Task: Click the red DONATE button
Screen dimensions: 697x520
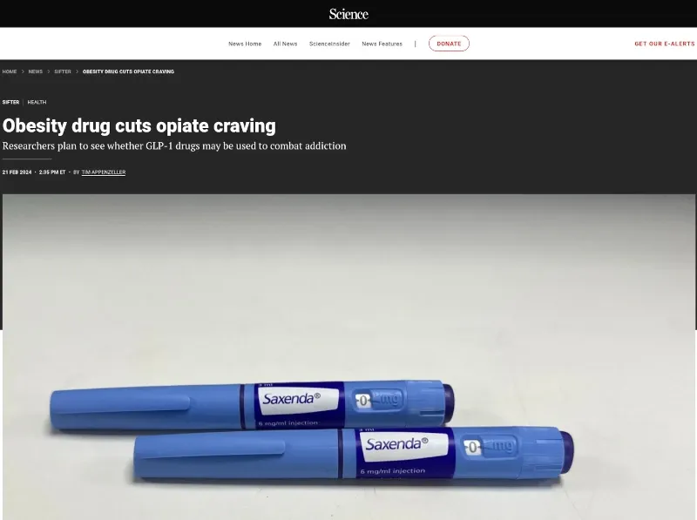Action: (x=449, y=44)
